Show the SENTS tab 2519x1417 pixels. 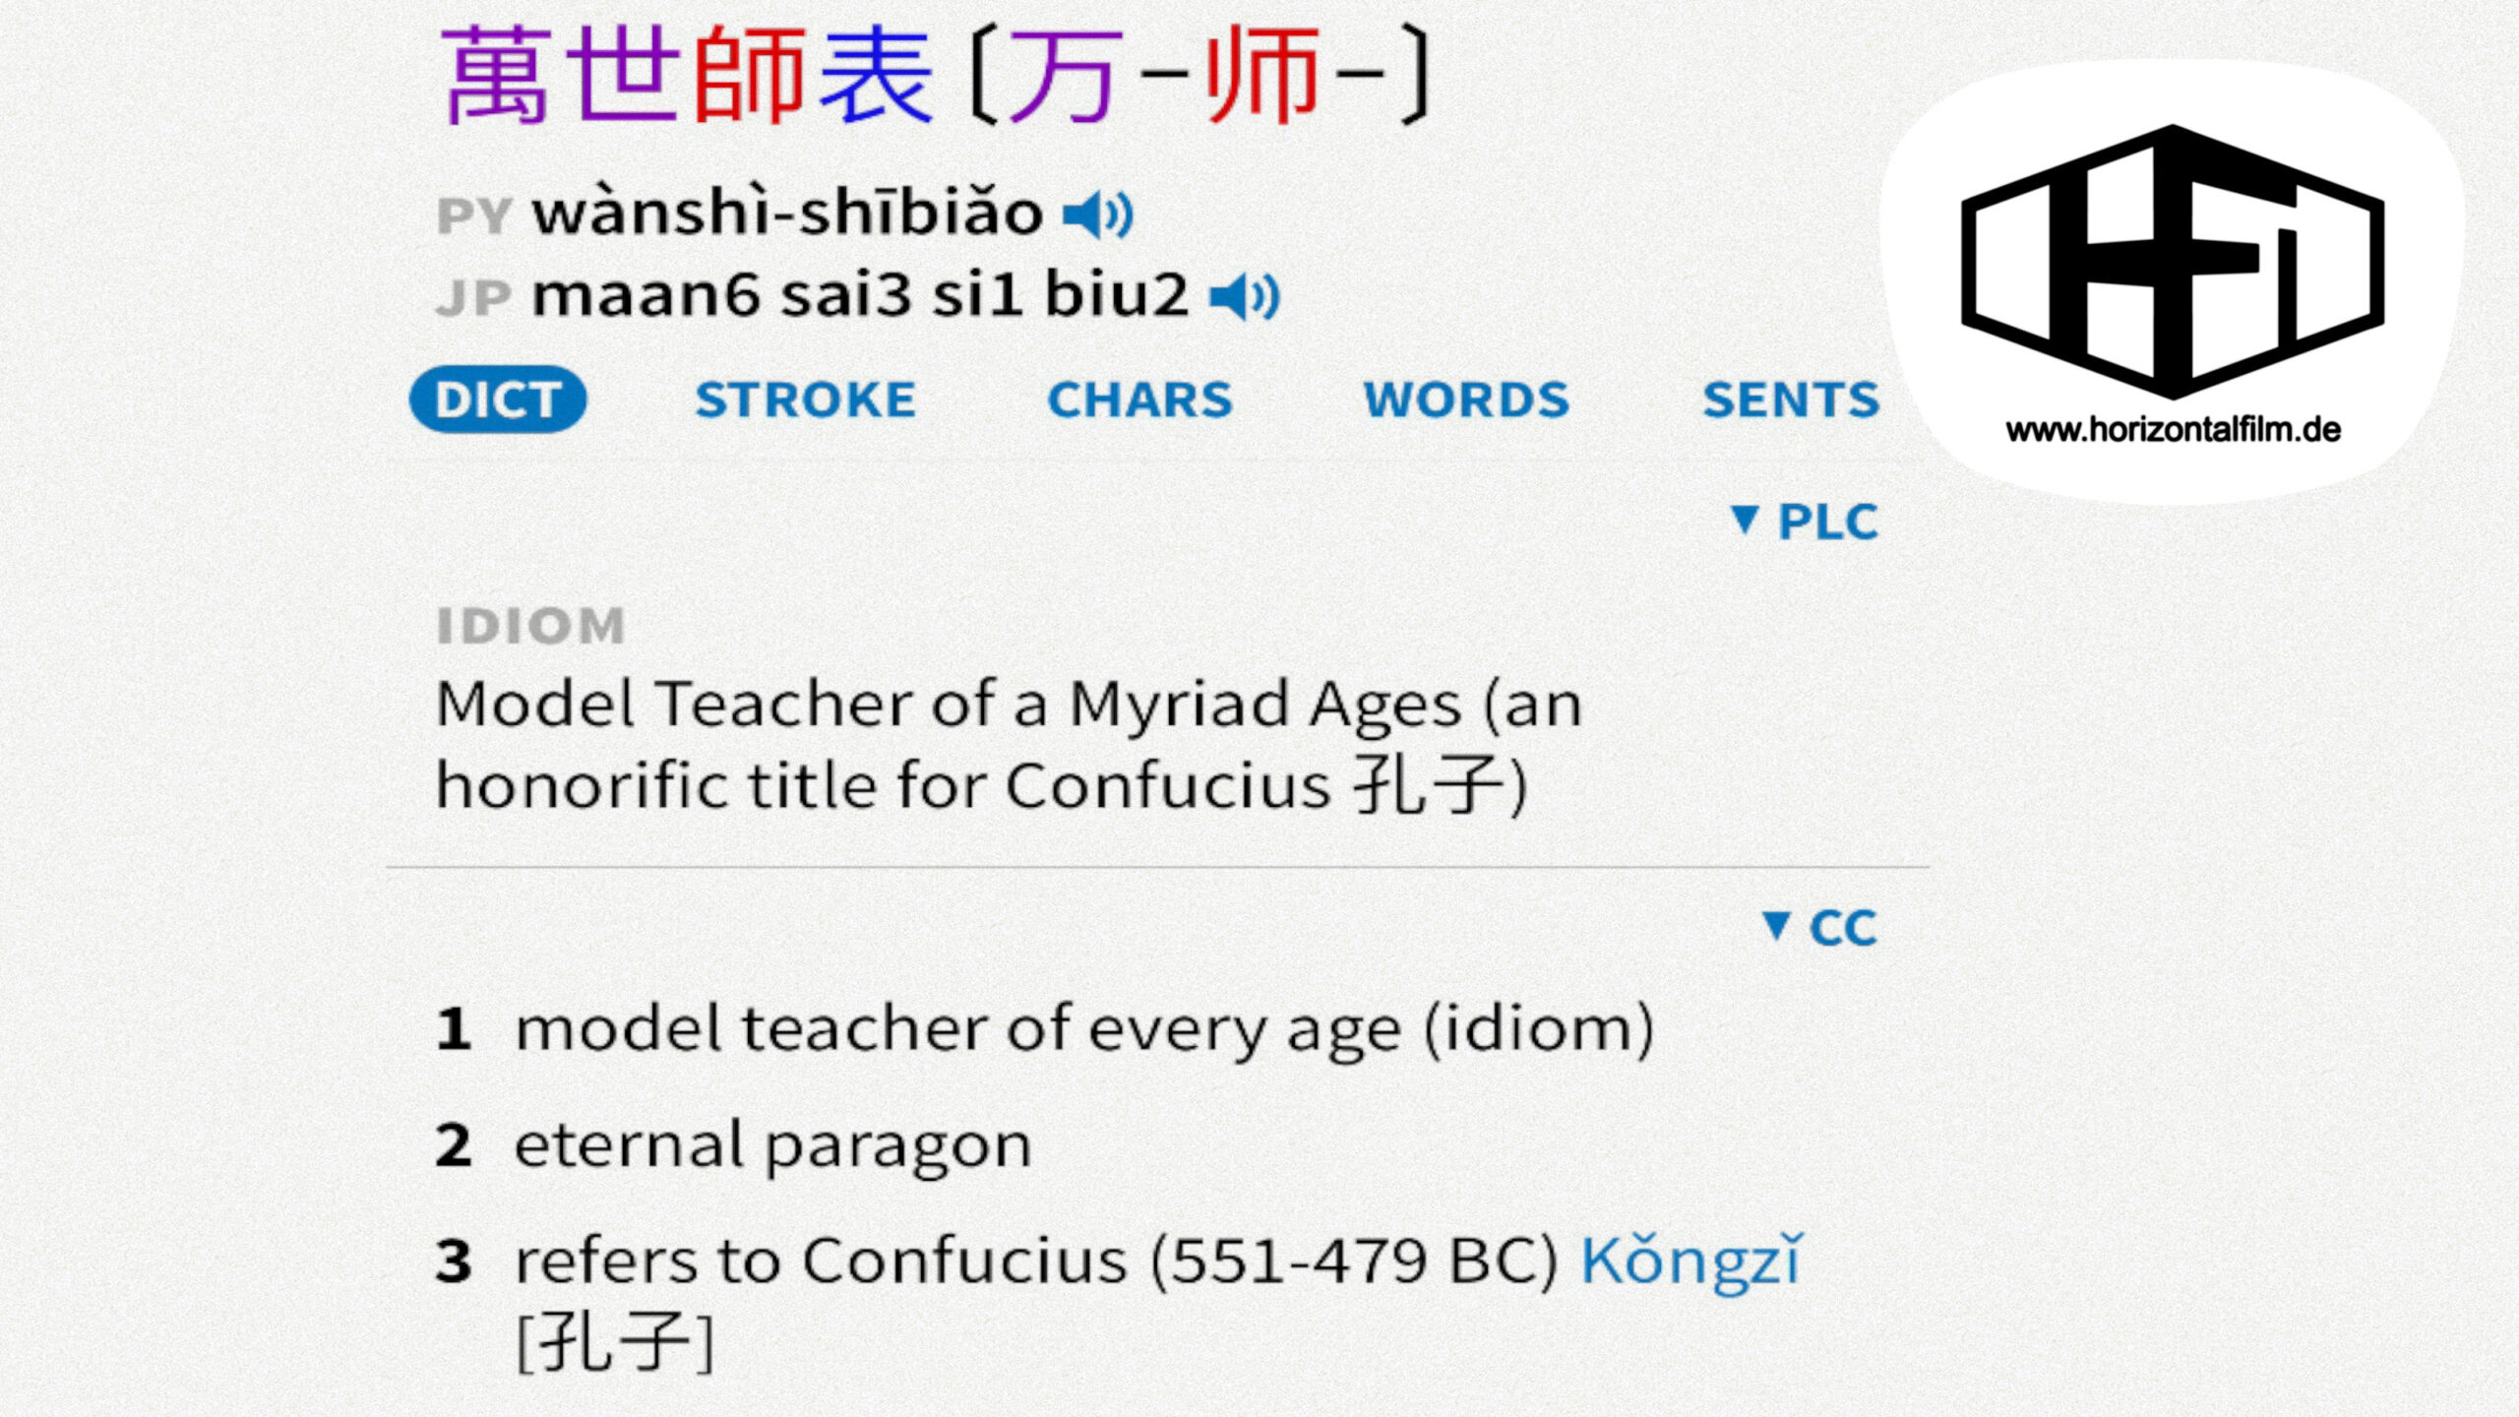(1791, 400)
